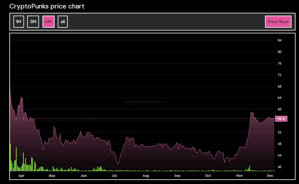Switch chart to 3M range
The image size is (299, 184).
pyautogui.click(x=33, y=22)
